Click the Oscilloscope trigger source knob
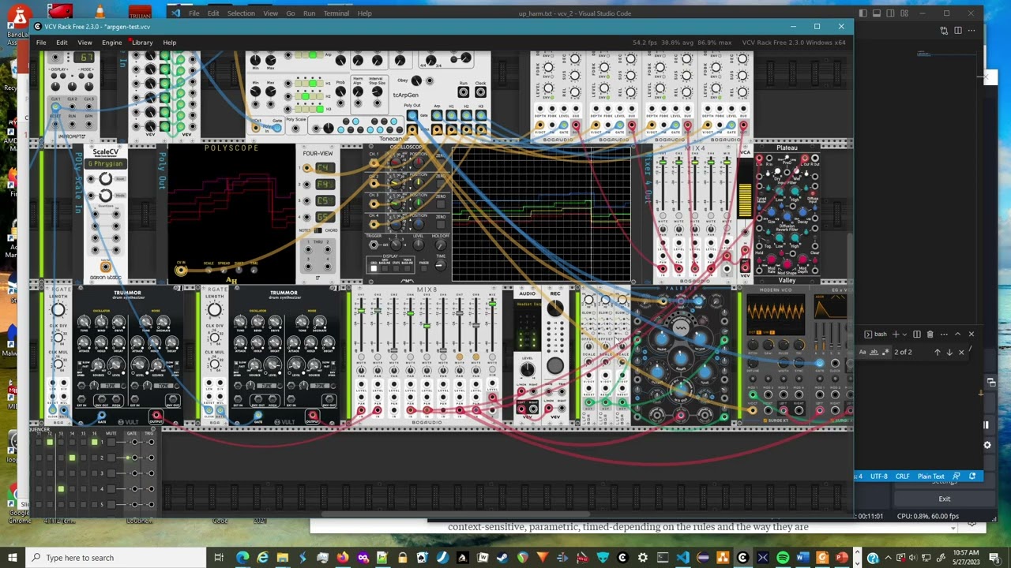The image size is (1011, 568). pyautogui.click(x=396, y=245)
